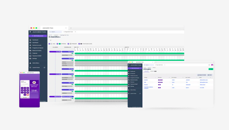Open the Peanuts allergy link
The width and height of the screenshot is (229, 130).
tap(146, 85)
